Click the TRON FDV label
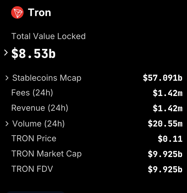Image resolution: width=187 pixels, height=193 pixels. click(32, 169)
